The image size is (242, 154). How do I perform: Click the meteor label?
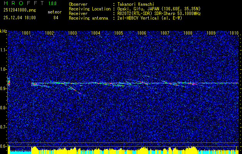[x=55, y=12]
